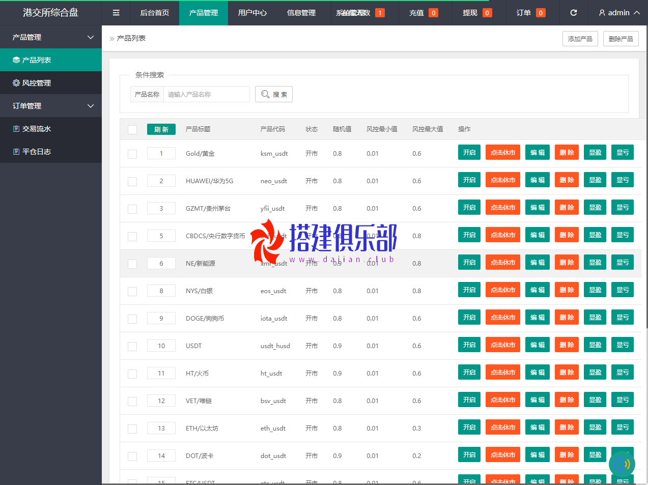
Task: Click the refresh icon in the top bar
Action: coord(574,13)
